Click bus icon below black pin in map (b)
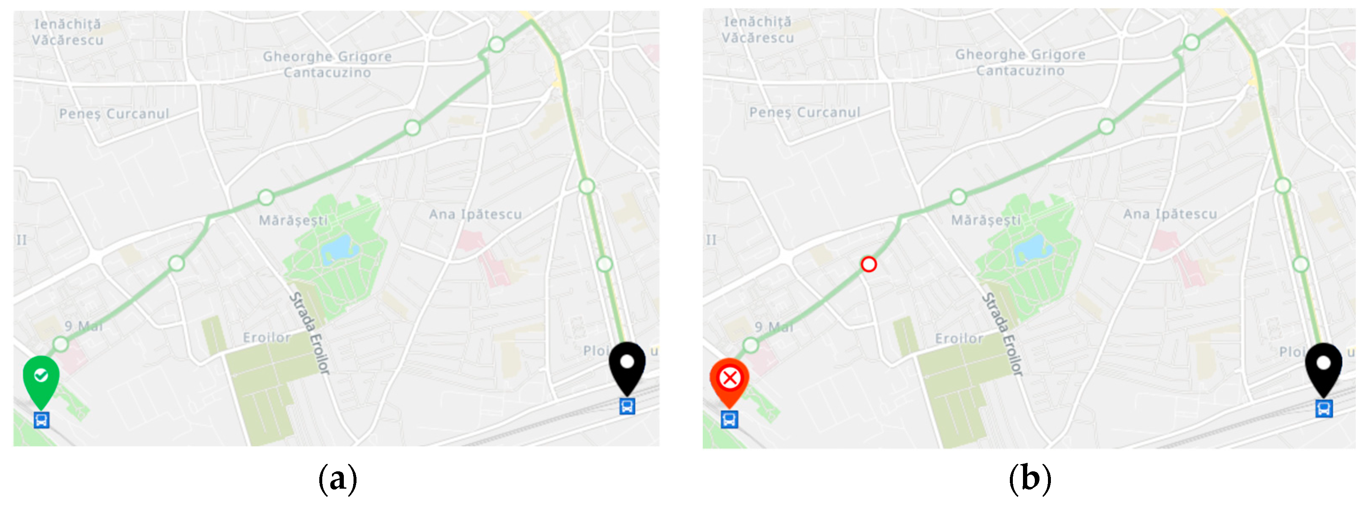Viewport: 1363px width, 506px height. point(1324,409)
